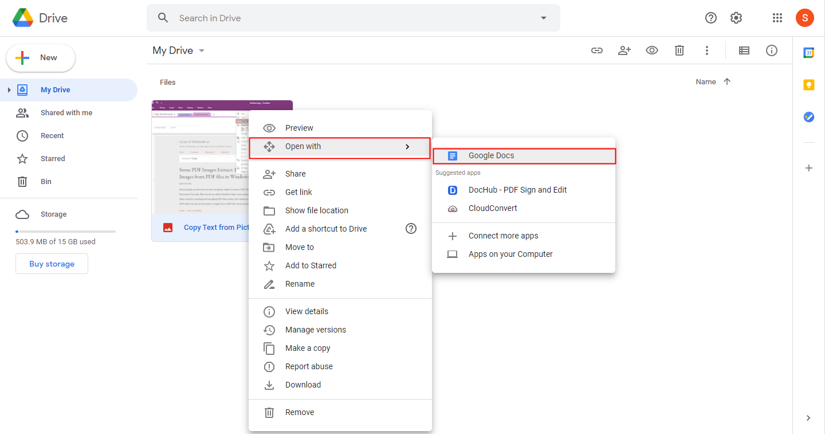Screen dimensions: 825x434
Task: Open the My Drive title dropdown
Action: (x=179, y=50)
